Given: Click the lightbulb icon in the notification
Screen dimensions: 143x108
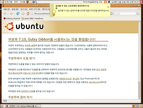Looking at the screenshot, I should point(54,13).
